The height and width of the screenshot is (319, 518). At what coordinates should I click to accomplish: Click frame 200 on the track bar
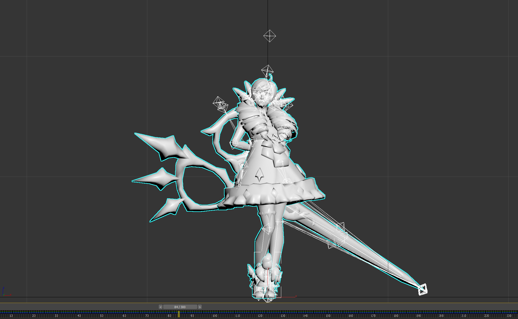coord(441,316)
